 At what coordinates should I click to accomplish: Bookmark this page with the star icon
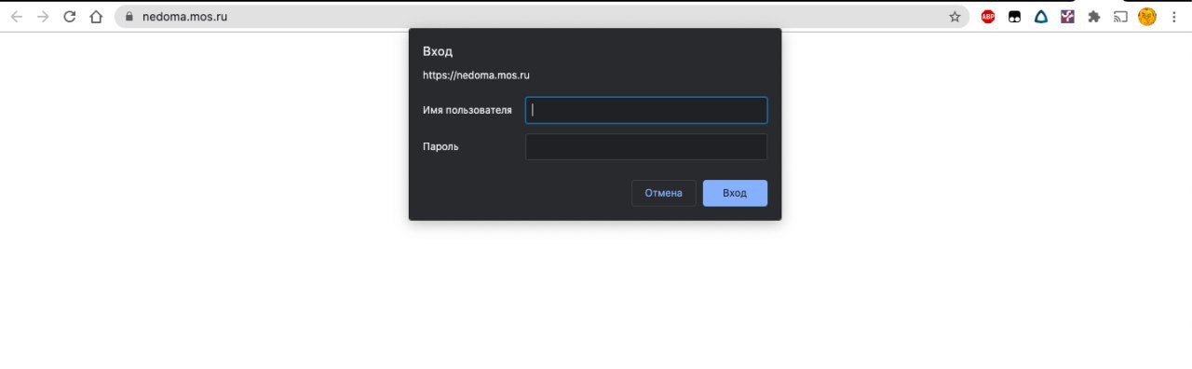tap(955, 17)
